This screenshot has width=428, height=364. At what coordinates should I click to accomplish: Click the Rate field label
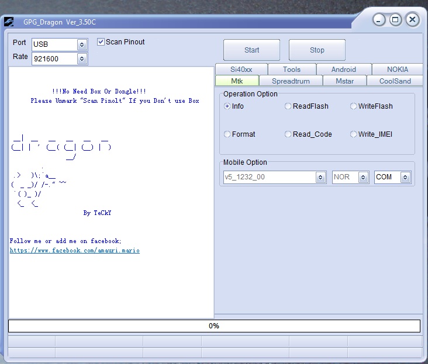(20, 57)
